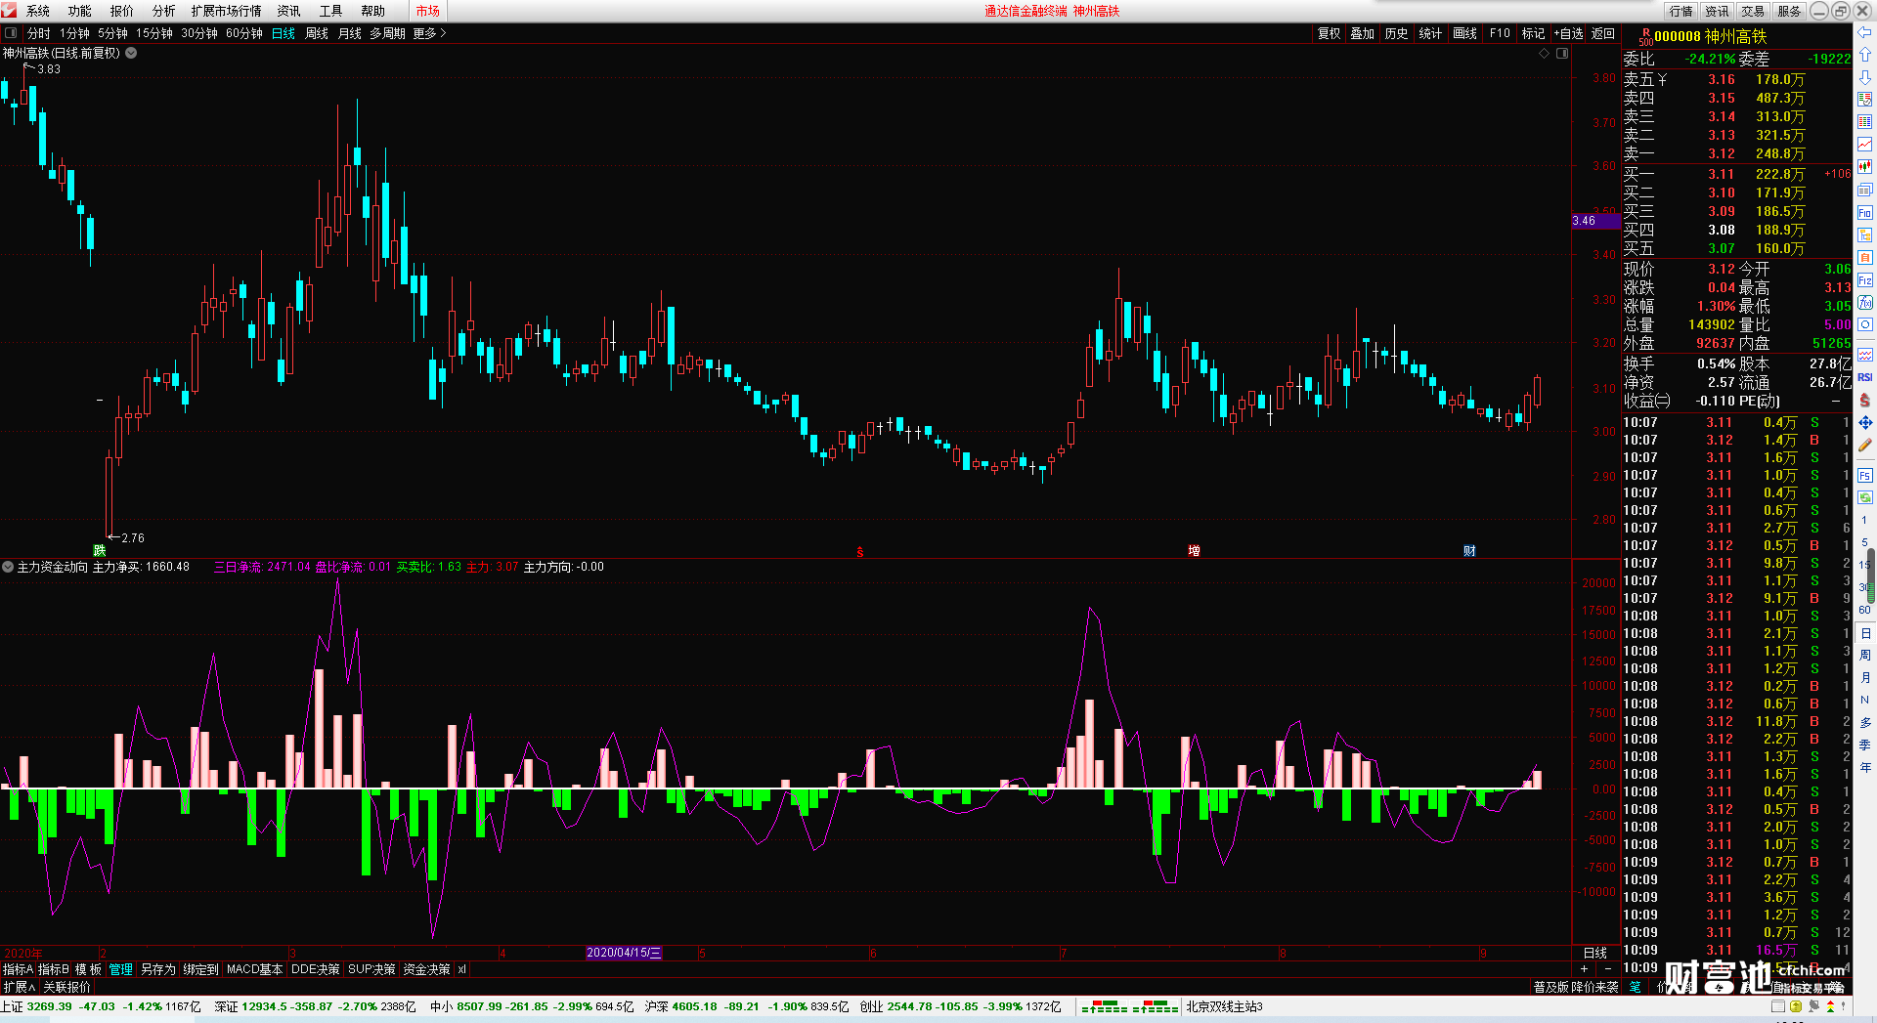The height and width of the screenshot is (1023, 1877).
Task: Click the up arrow icon for previous stock
Action: coord(1865,55)
